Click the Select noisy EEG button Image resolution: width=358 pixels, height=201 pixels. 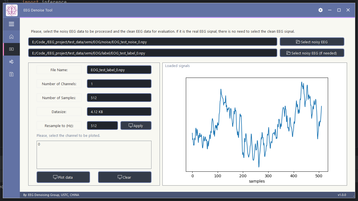[x=312, y=42]
